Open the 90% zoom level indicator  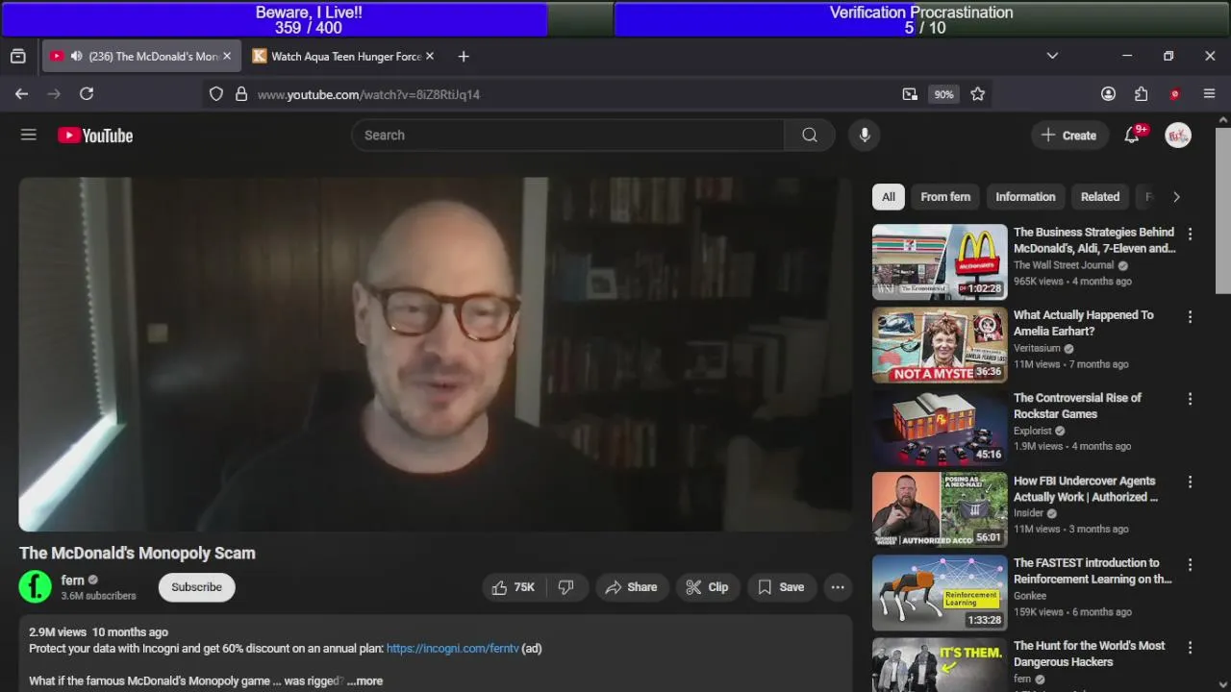[943, 94]
